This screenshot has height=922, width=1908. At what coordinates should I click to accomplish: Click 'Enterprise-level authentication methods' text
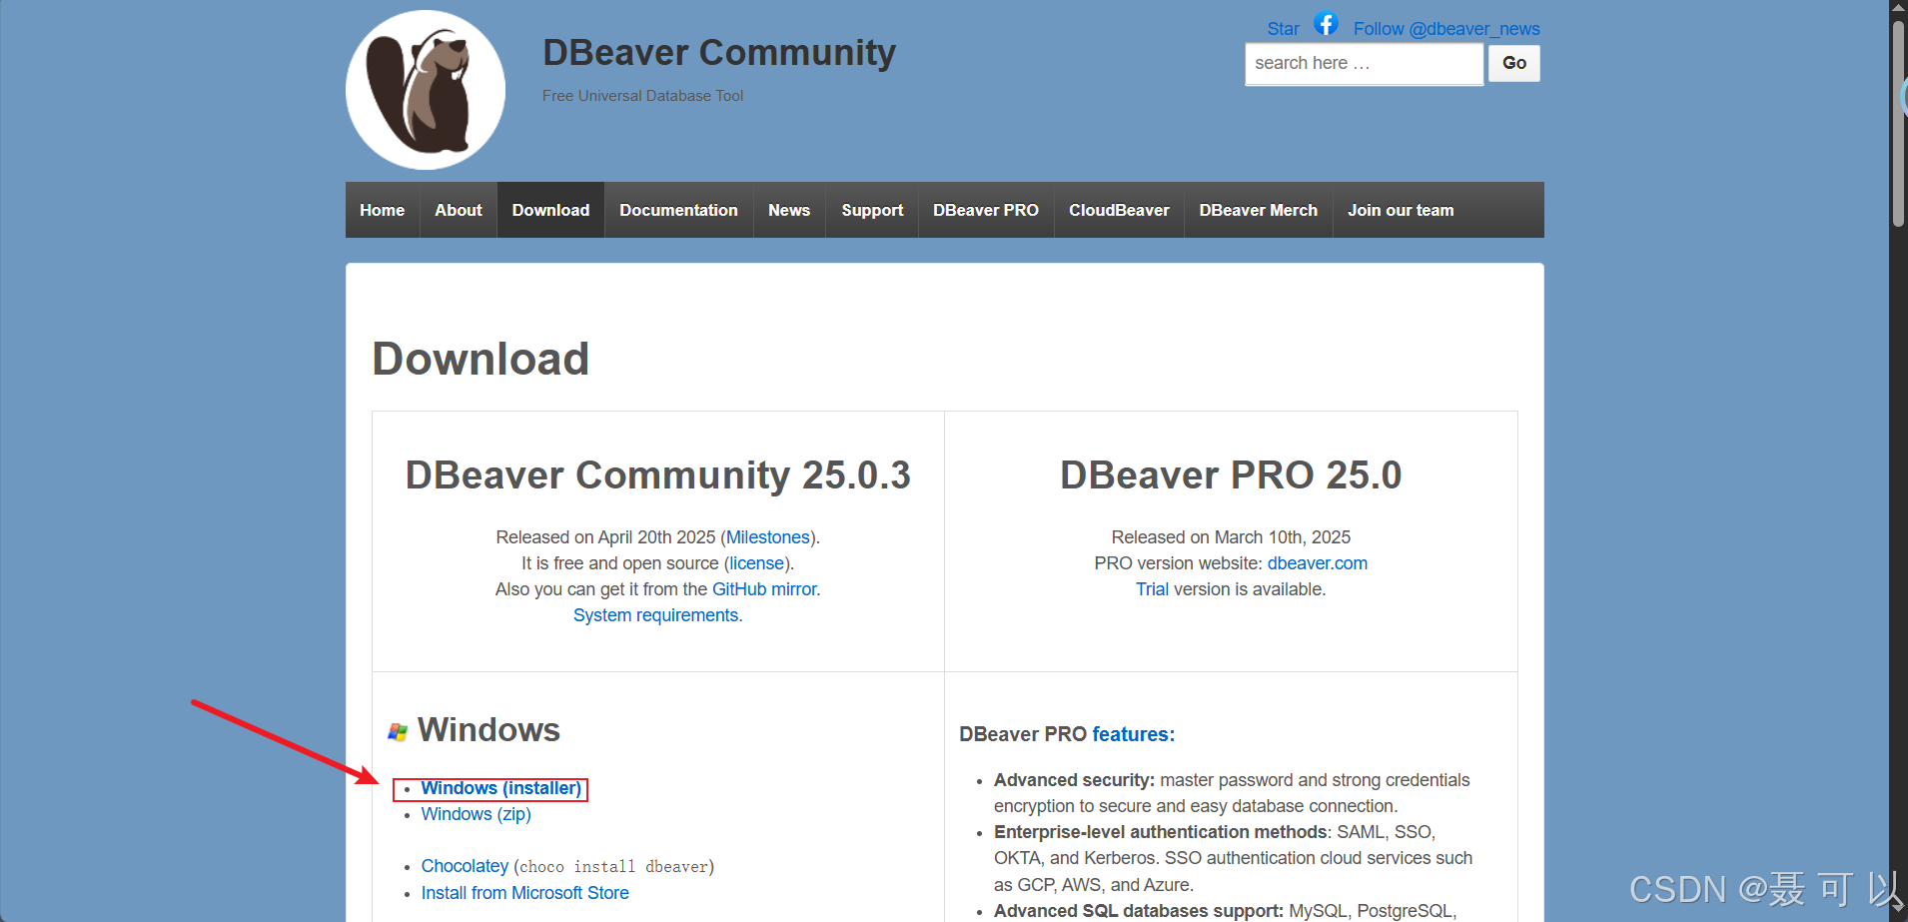coord(1161,832)
